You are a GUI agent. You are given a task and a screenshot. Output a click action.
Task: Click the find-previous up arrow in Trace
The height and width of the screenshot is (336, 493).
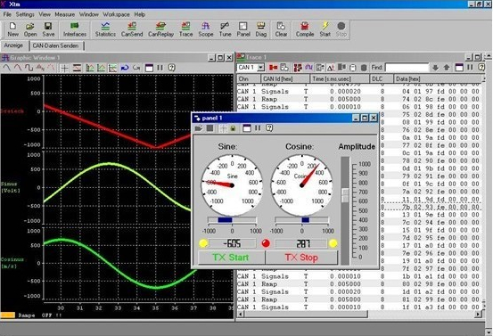446,68
